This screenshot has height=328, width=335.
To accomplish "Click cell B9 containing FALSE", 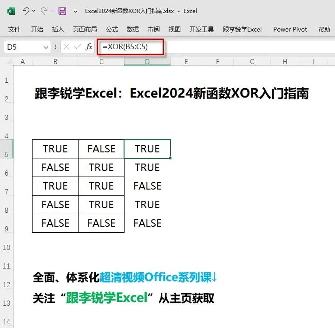I will 55,223.
